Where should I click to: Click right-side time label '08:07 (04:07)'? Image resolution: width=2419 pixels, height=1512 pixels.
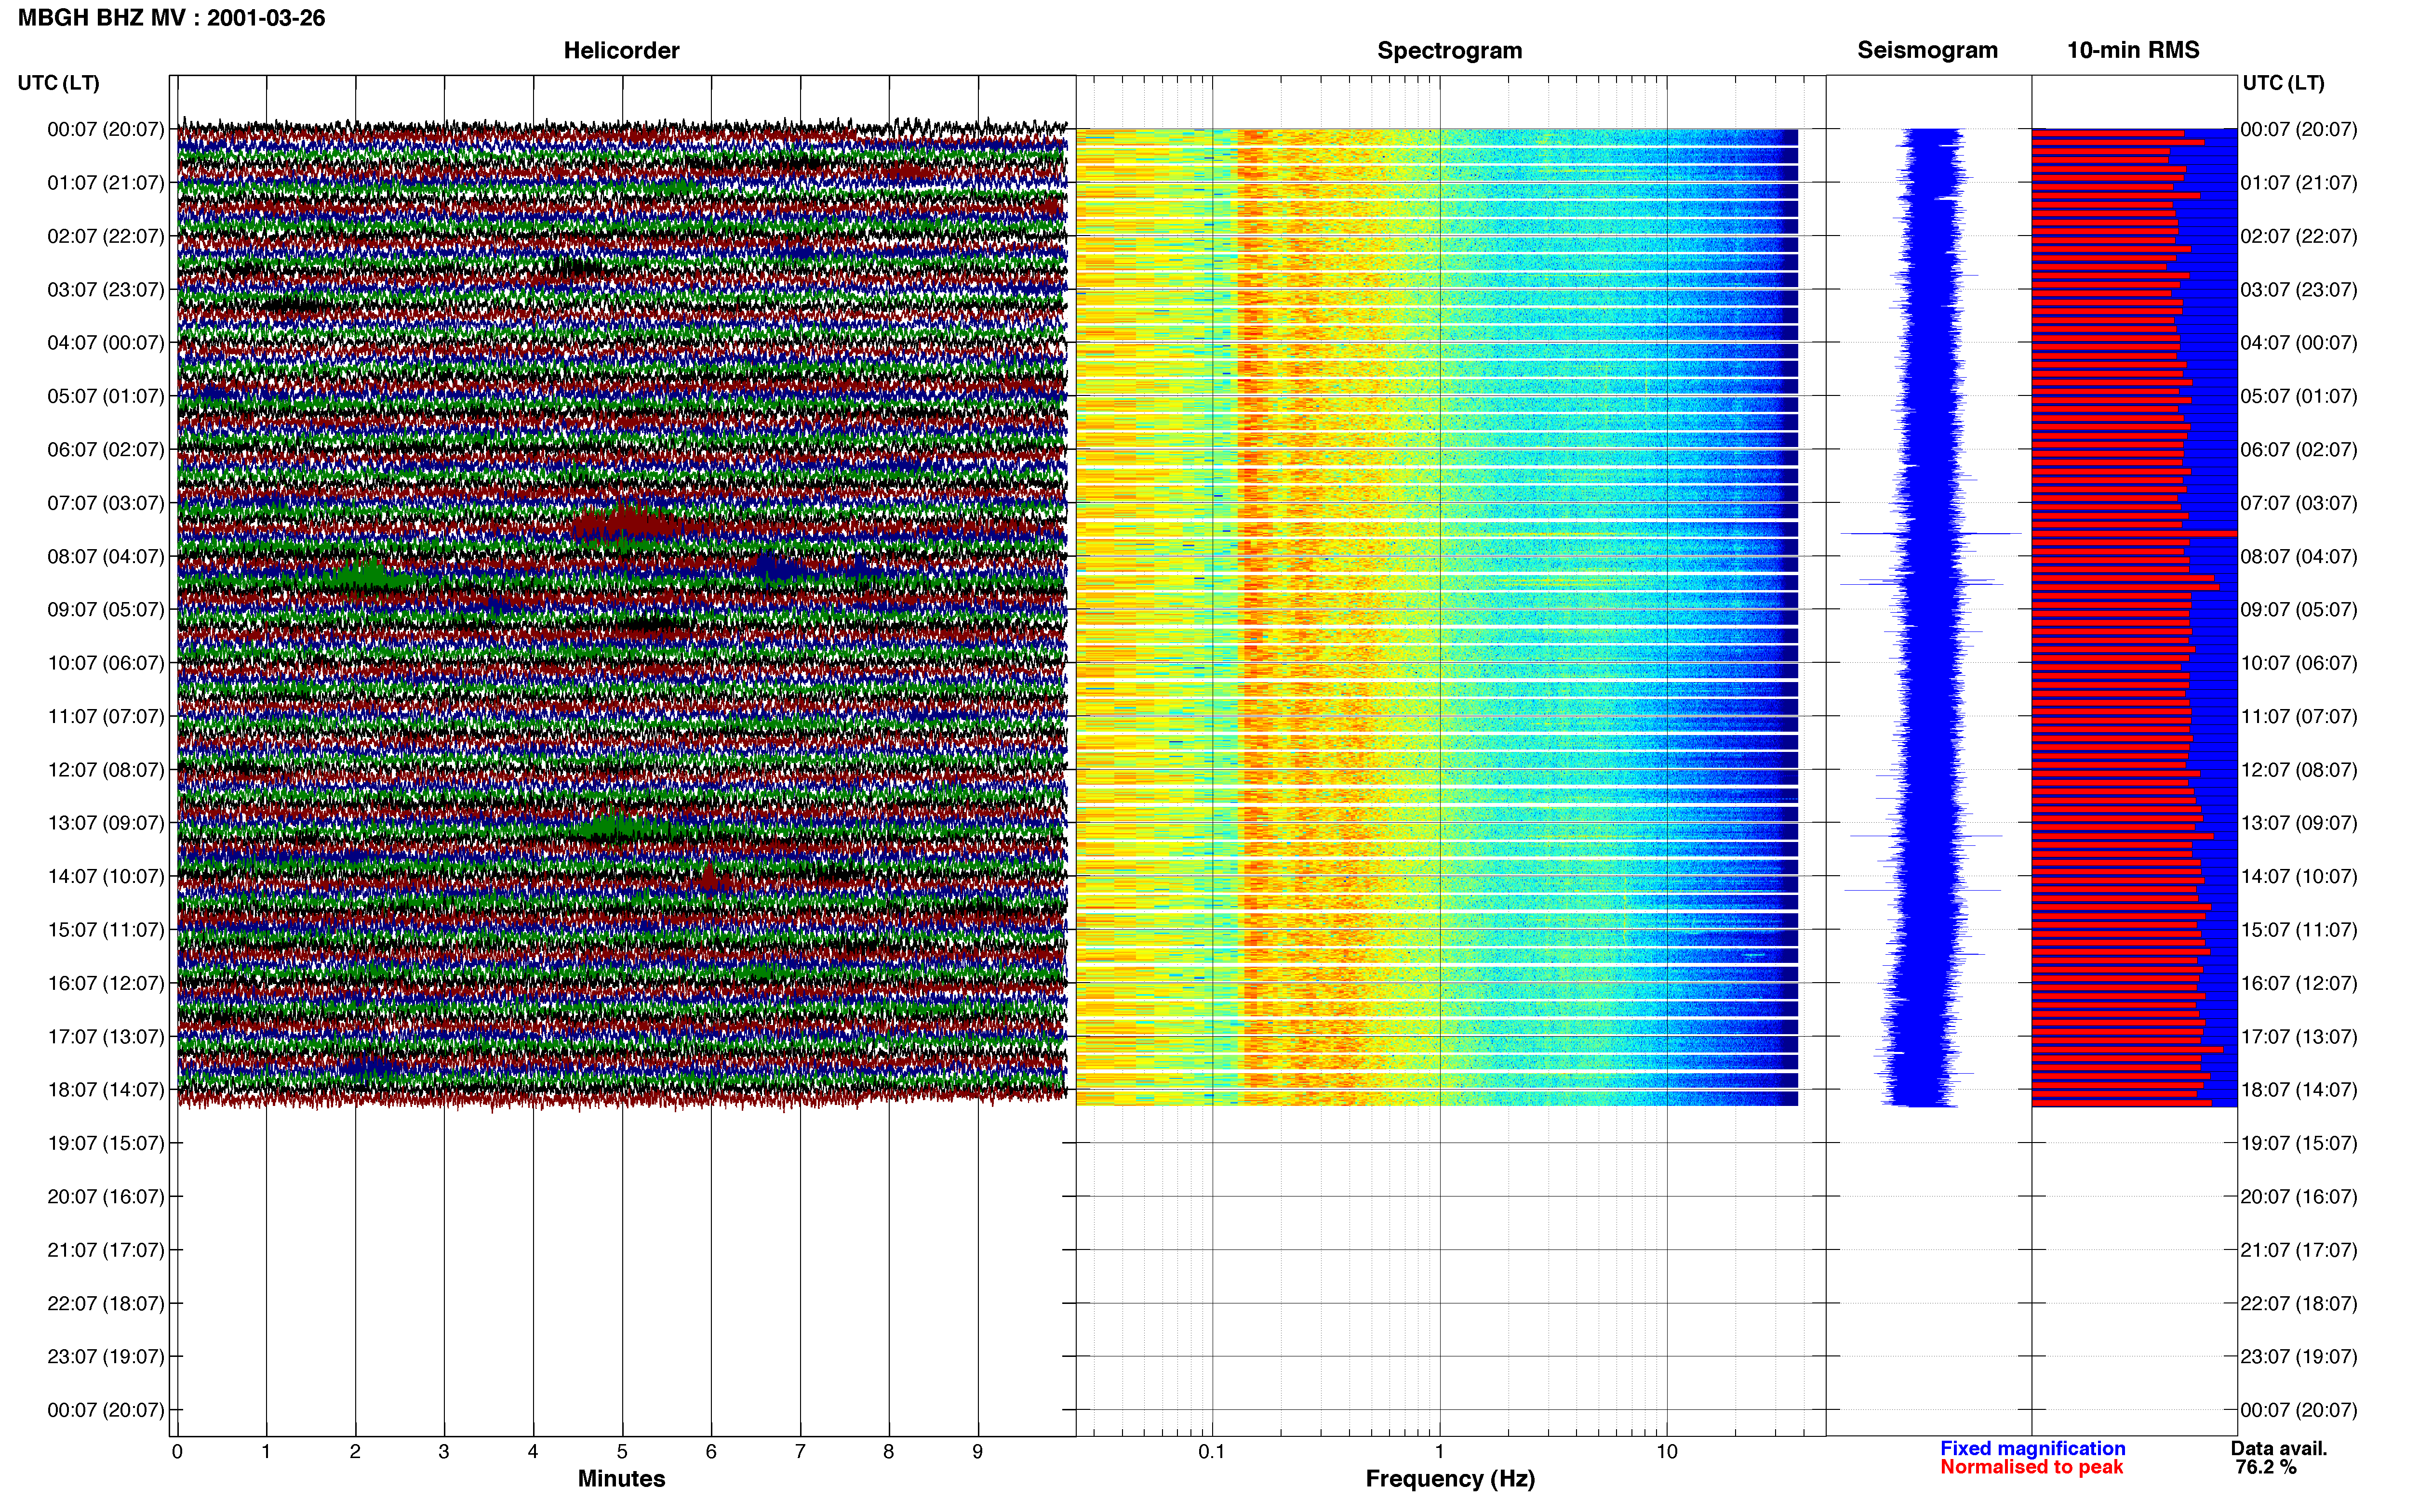tap(2299, 556)
